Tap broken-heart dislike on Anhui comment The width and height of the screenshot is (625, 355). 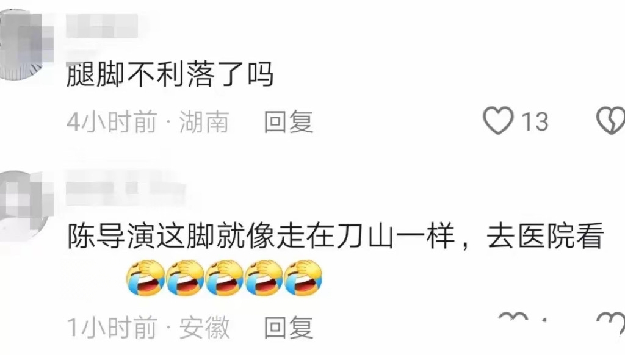(611, 322)
